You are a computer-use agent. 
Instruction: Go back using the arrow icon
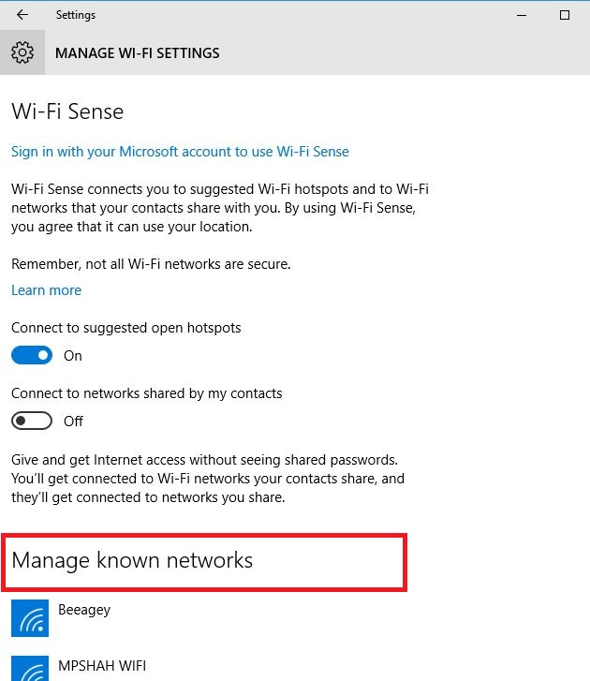click(22, 15)
